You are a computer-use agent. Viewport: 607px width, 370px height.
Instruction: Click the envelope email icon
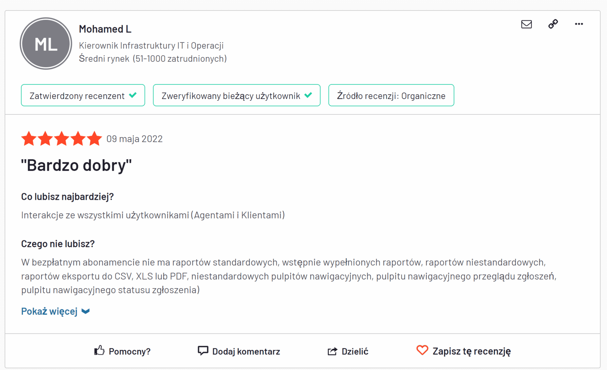(526, 24)
